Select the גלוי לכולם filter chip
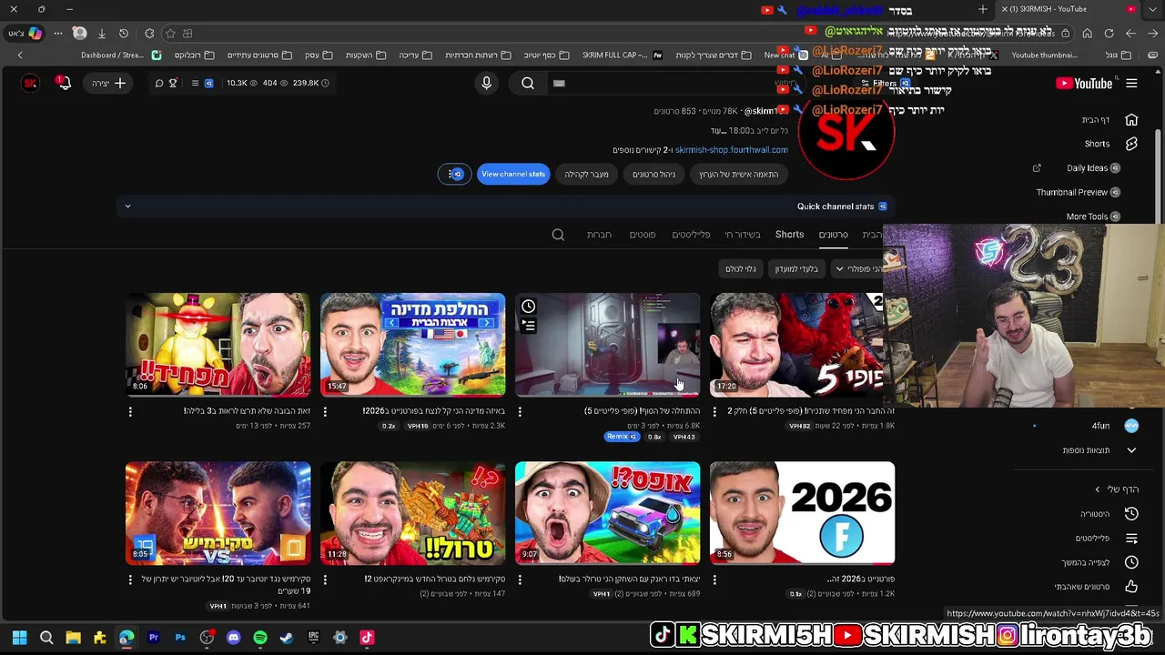 click(x=741, y=269)
